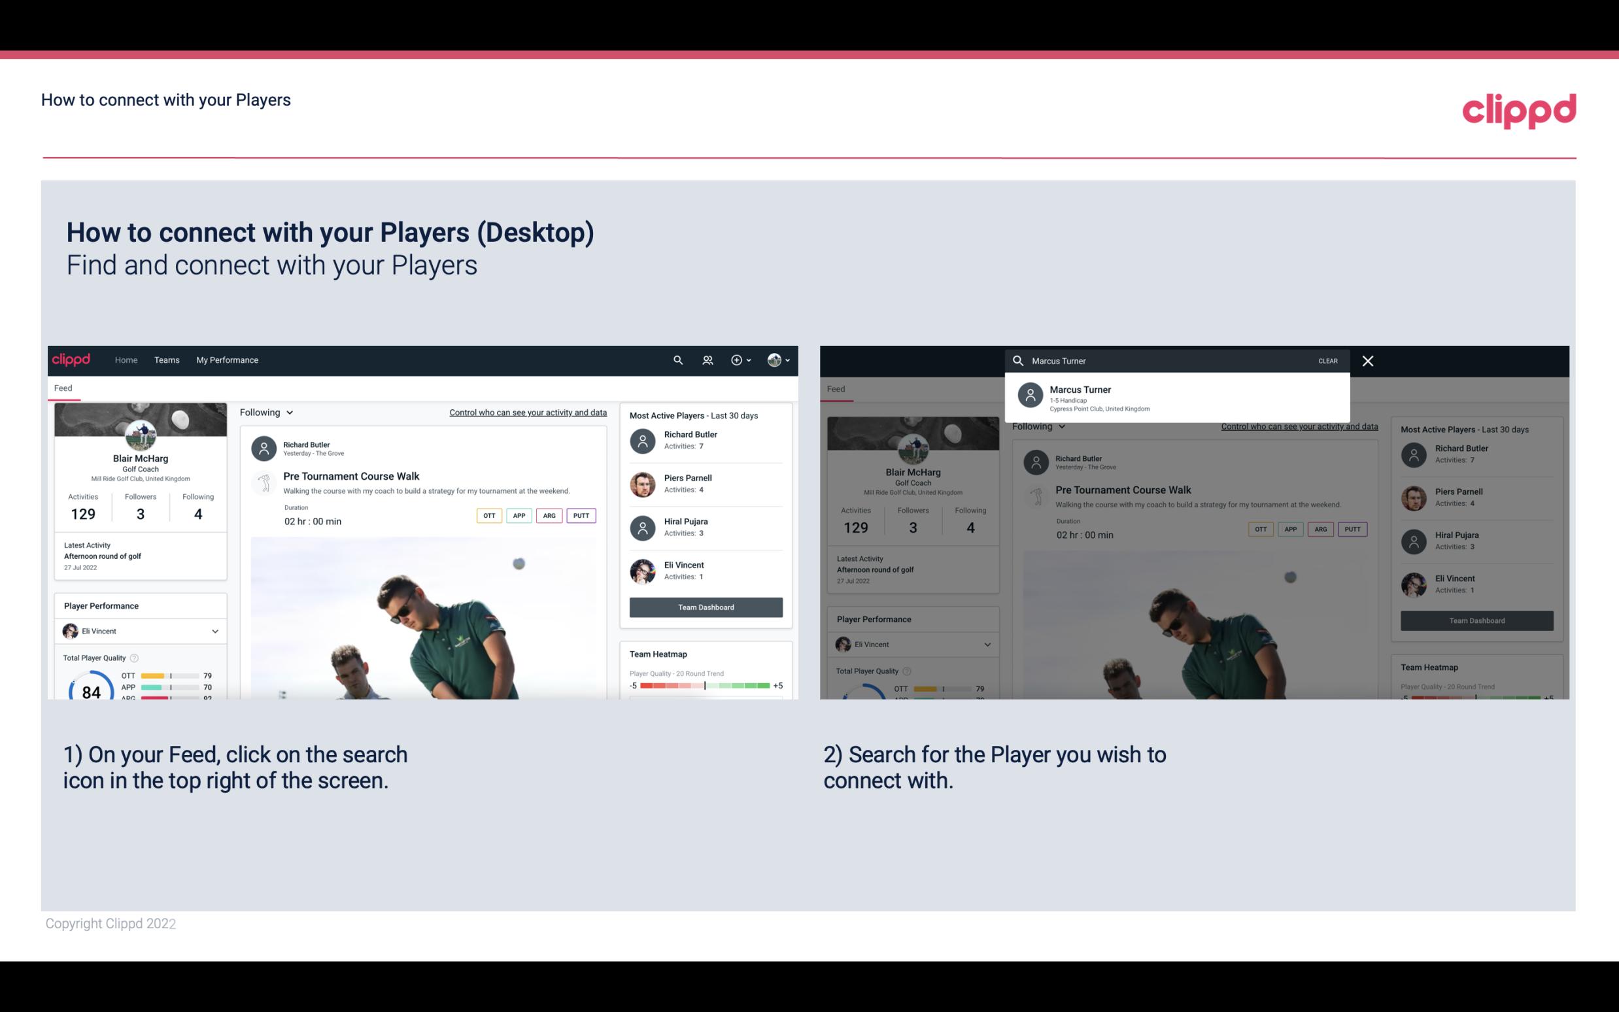The height and width of the screenshot is (1012, 1619).
Task: Click the Teams navigation icon
Action: [167, 360]
